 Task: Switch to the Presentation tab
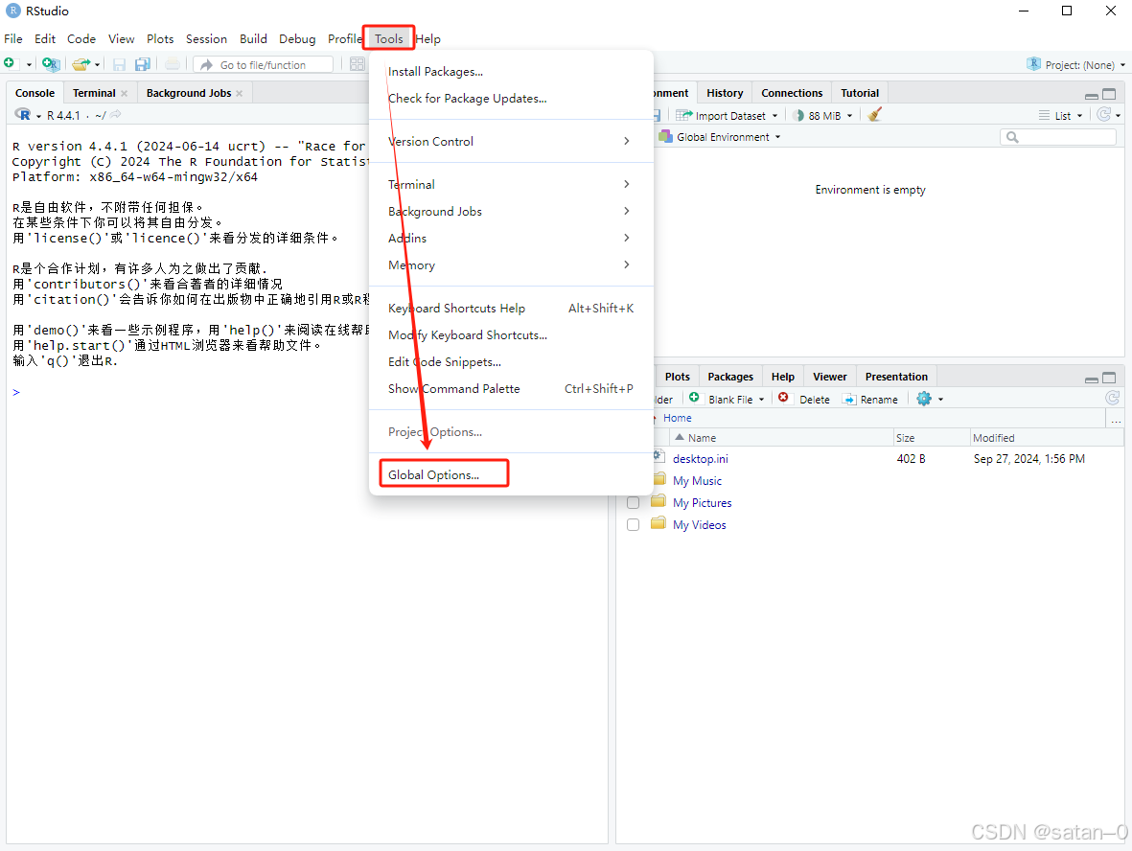click(x=896, y=377)
